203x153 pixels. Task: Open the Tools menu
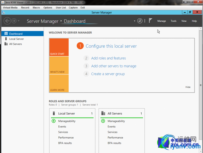[173, 21]
